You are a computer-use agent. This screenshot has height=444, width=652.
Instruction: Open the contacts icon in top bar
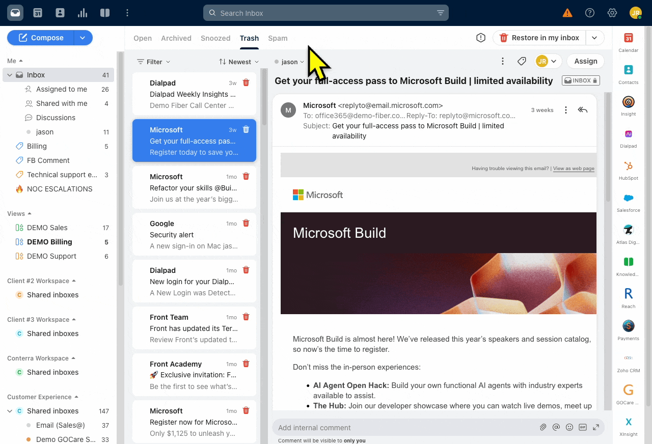(x=60, y=13)
